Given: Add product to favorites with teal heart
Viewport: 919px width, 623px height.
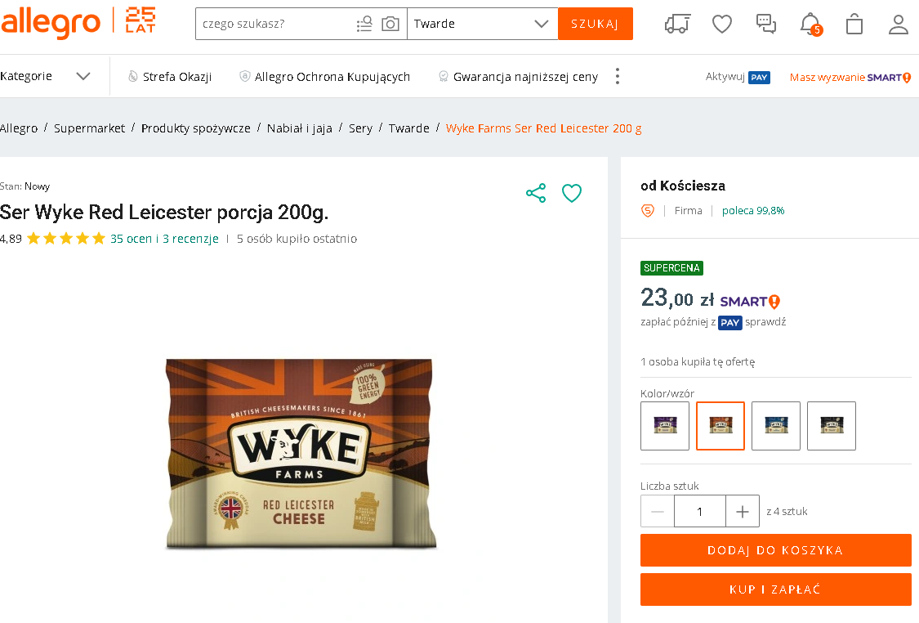Looking at the screenshot, I should 572,194.
